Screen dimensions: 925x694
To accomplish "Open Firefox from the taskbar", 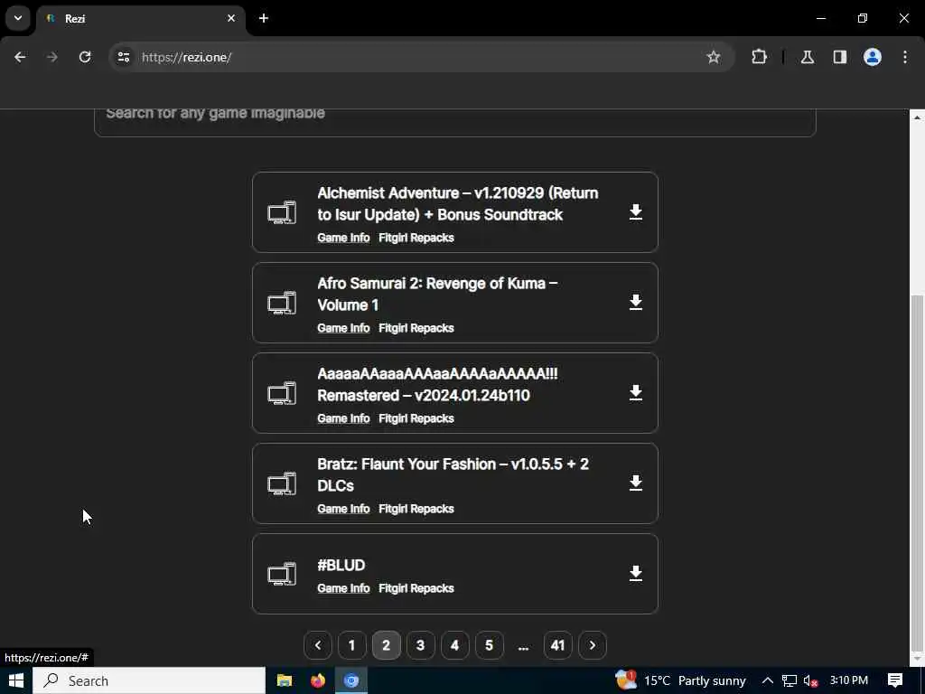I will coord(318,680).
